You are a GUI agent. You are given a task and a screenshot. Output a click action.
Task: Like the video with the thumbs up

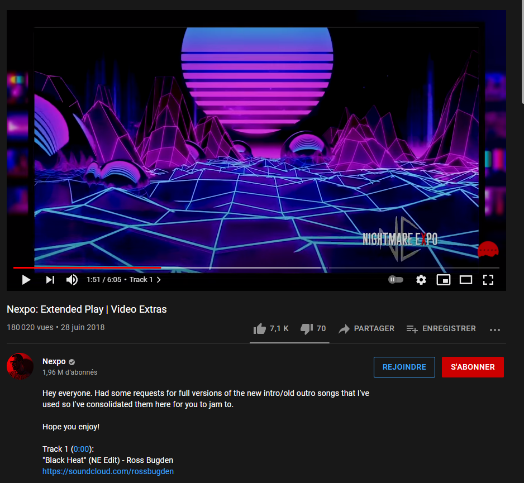tap(260, 329)
